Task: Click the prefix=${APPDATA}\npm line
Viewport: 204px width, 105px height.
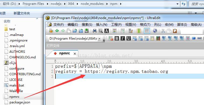Action: pos(83,66)
